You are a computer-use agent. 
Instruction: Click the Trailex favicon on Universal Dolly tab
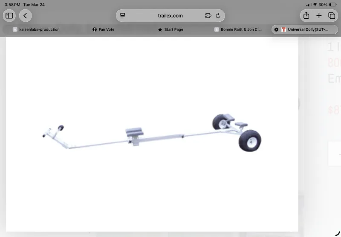pos(283,29)
